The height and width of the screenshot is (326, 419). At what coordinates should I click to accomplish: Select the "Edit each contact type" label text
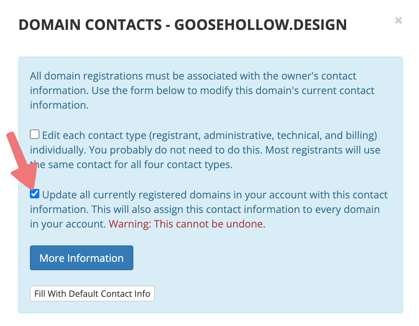pos(95,136)
